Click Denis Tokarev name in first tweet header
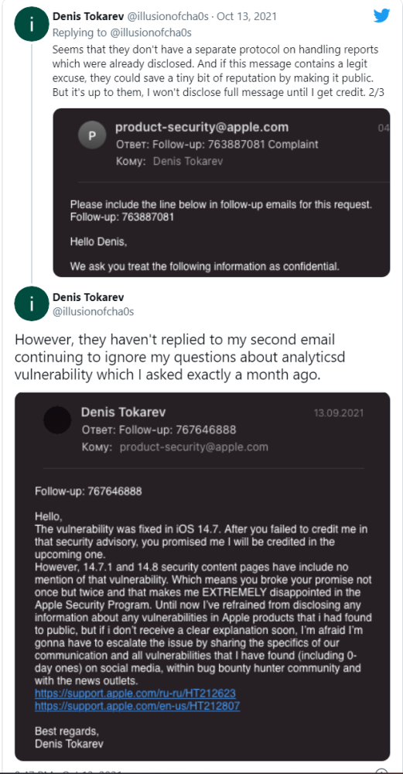 click(88, 16)
